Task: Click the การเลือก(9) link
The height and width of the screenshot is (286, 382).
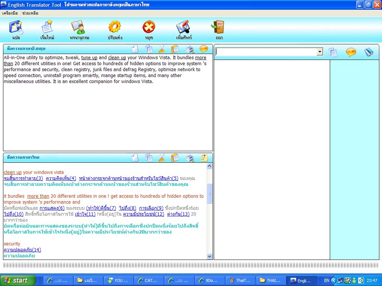Action: [x=151, y=208]
